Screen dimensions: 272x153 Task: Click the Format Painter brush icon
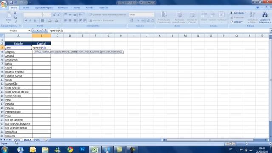pos(15,22)
